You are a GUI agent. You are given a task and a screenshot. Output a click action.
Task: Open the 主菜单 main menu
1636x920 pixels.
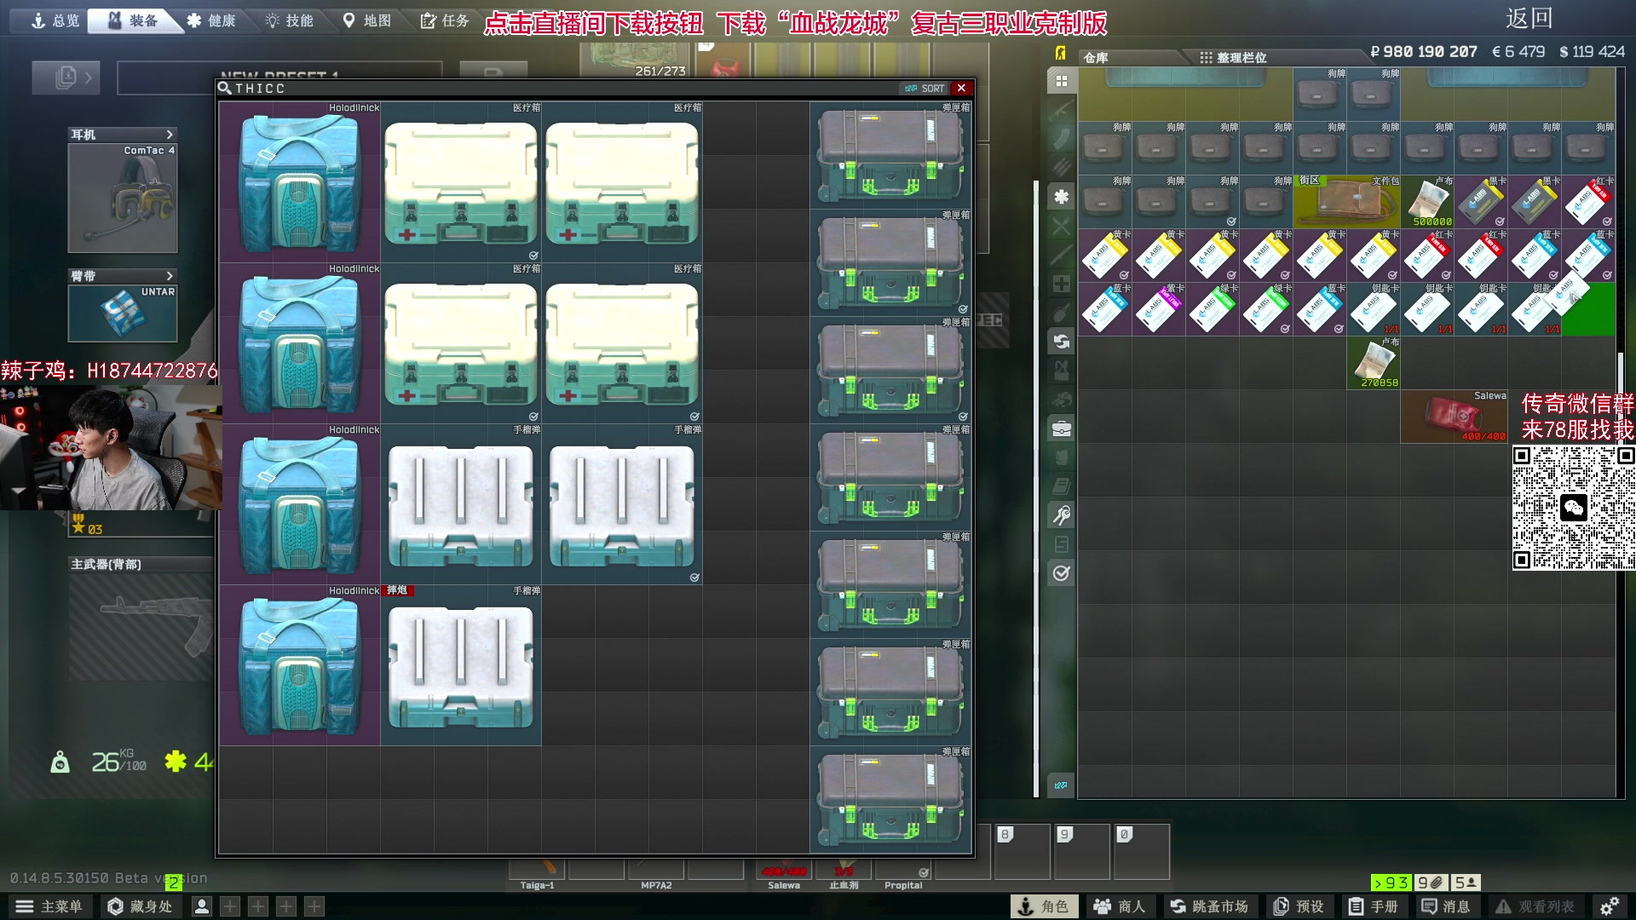point(49,906)
